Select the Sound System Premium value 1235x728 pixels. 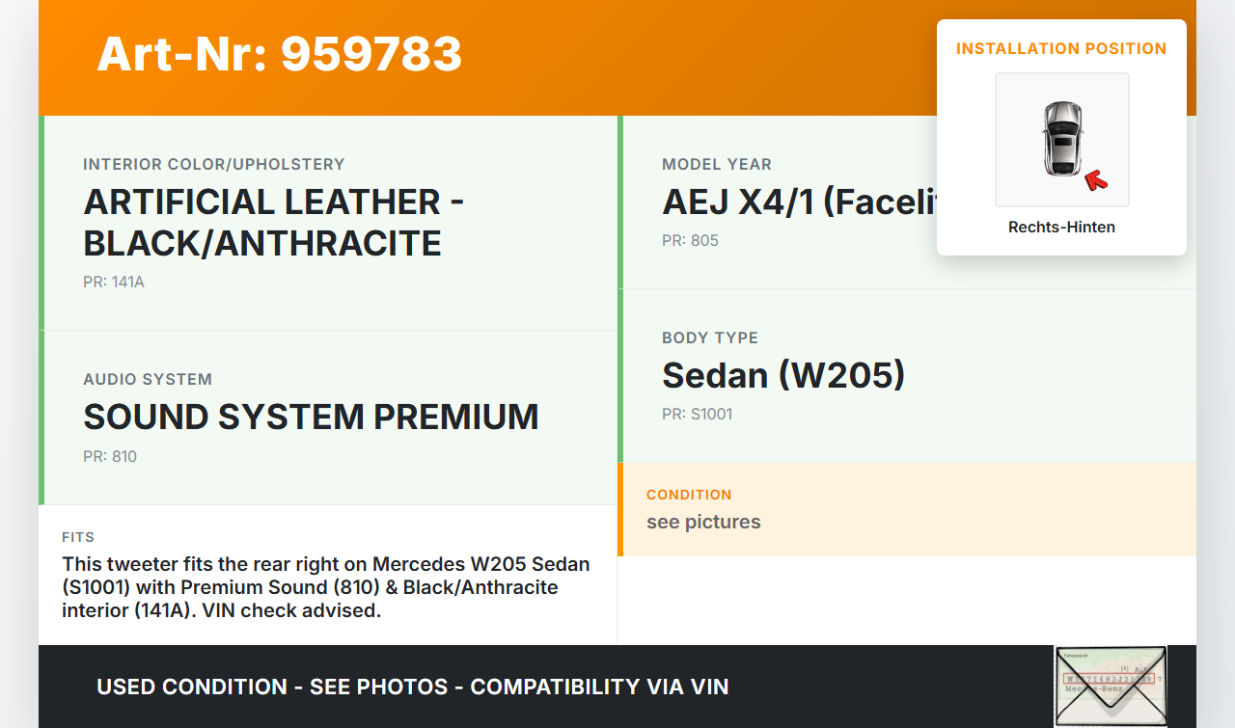tap(311, 417)
